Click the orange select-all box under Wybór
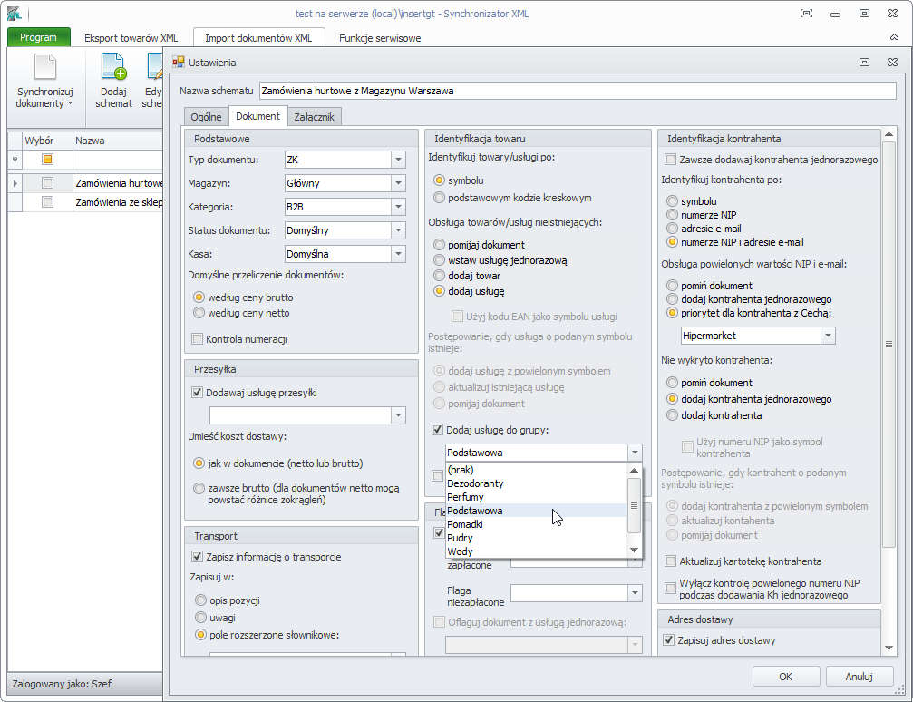913x702 pixels. (48, 159)
